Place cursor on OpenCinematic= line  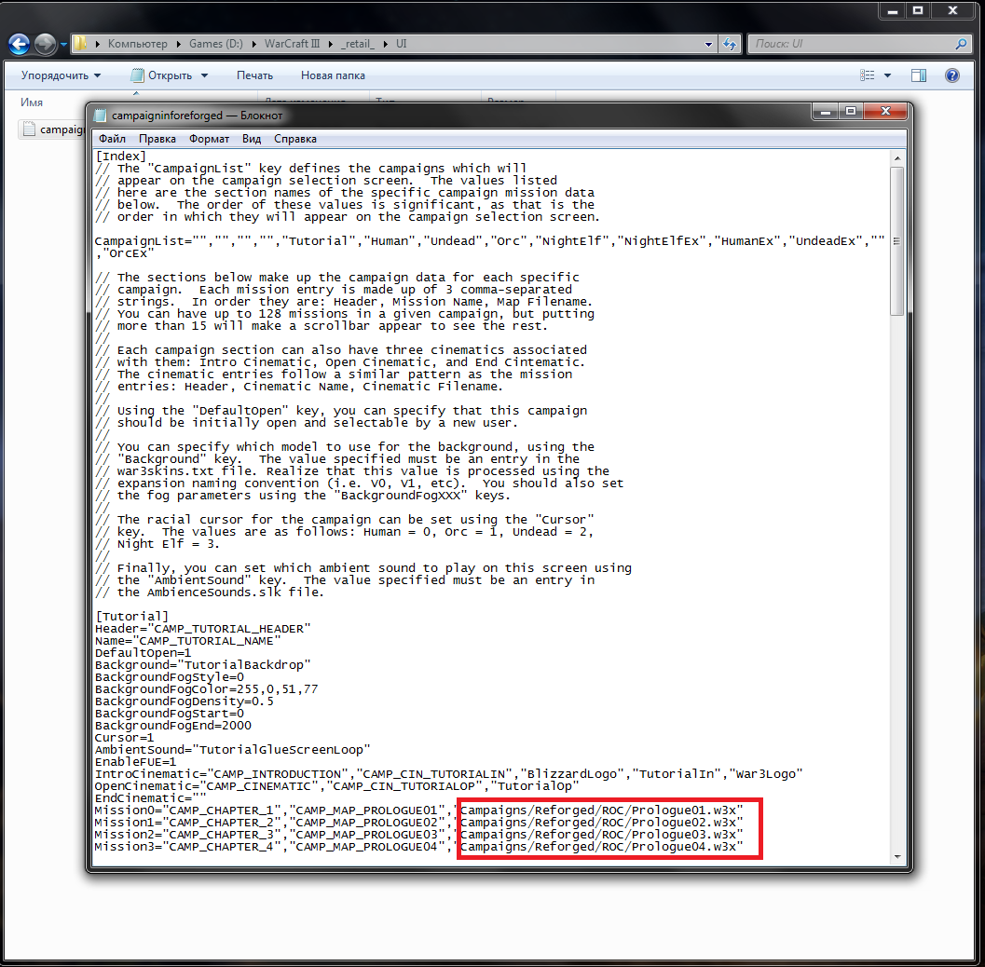click(x=336, y=786)
